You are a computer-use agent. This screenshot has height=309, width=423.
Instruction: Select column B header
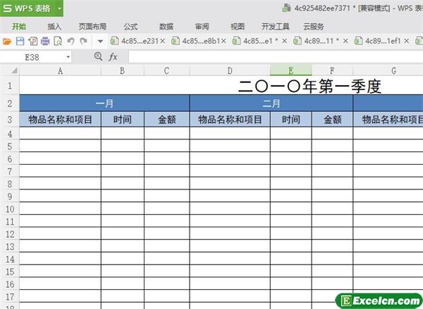tap(123, 71)
